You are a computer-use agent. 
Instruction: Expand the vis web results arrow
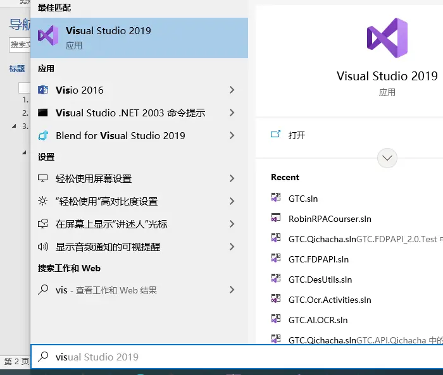232,290
